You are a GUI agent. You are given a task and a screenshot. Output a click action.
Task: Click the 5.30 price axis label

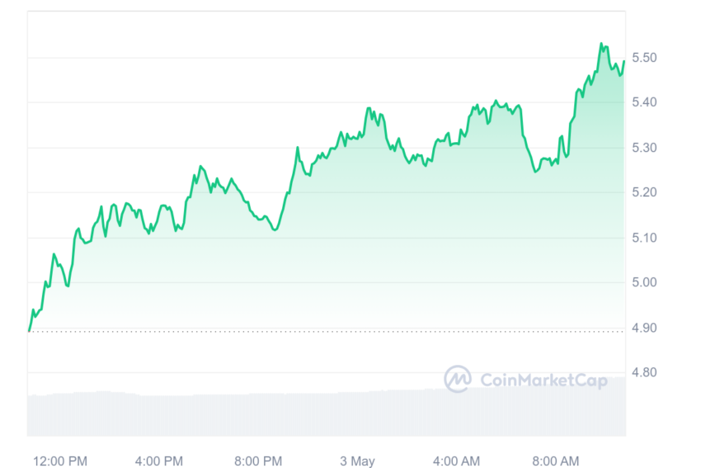pyautogui.click(x=644, y=147)
